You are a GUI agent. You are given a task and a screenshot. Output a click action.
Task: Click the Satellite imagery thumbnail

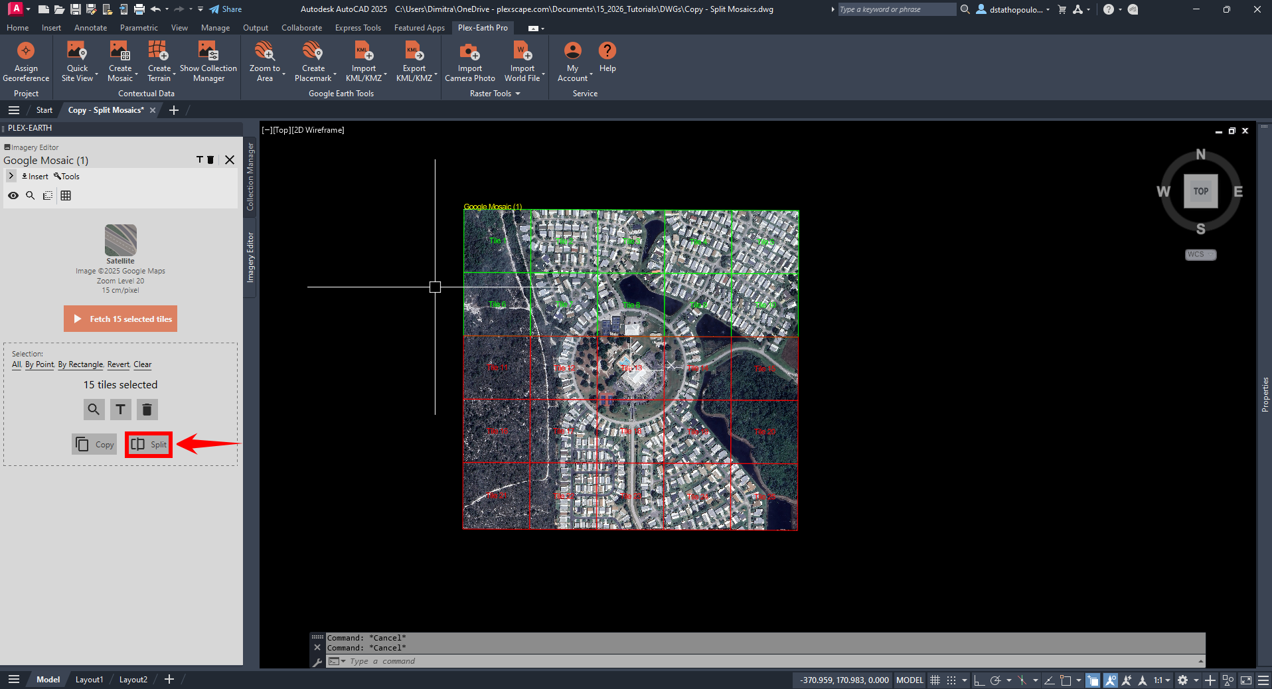pos(120,240)
